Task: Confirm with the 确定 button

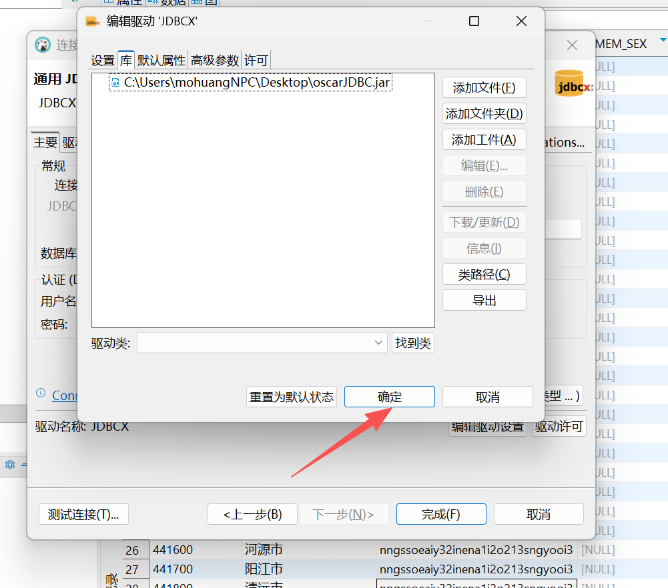Action: pos(389,397)
